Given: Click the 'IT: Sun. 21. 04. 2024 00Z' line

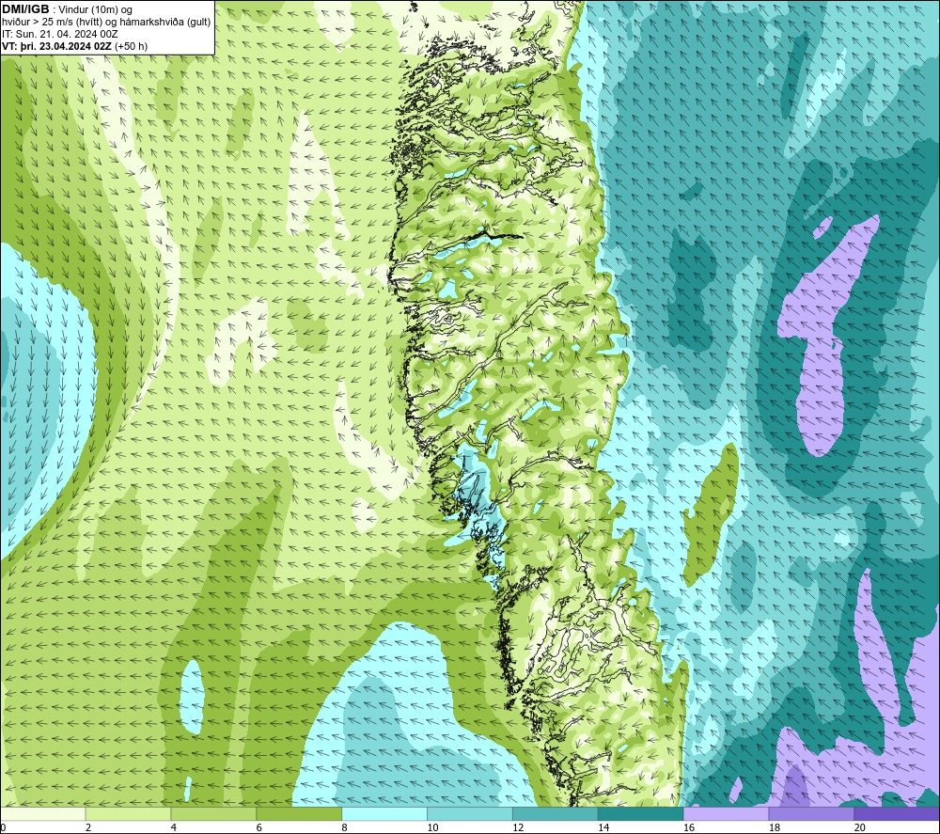Looking at the screenshot, I should pos(60,34).
